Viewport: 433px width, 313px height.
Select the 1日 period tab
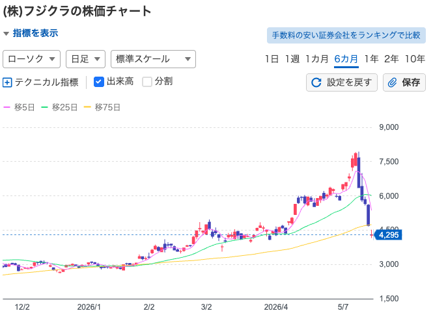click(272, 59)
